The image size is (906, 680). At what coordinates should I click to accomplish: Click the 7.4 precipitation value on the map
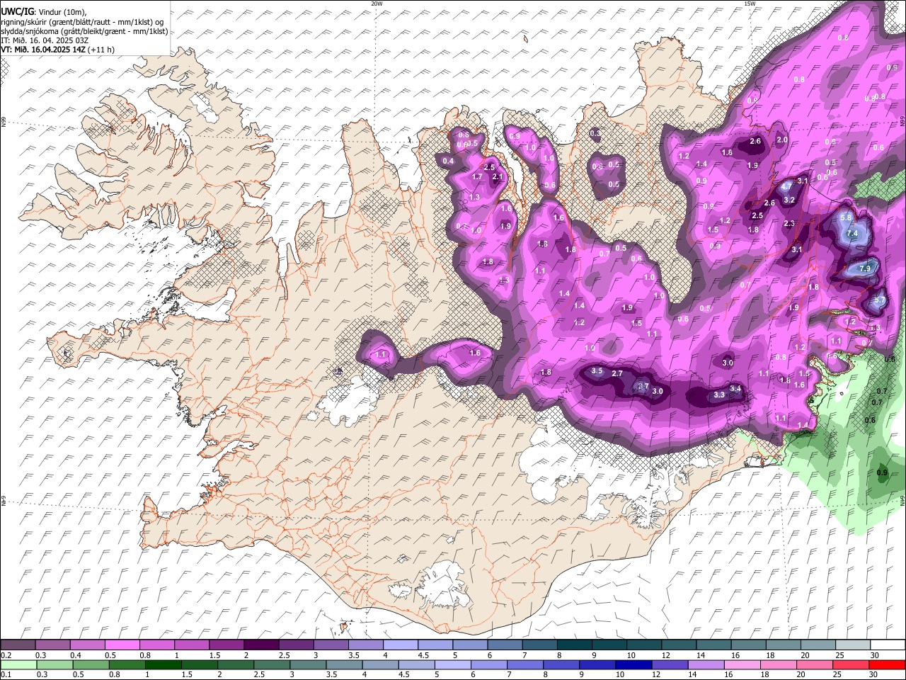pos(852,234)
